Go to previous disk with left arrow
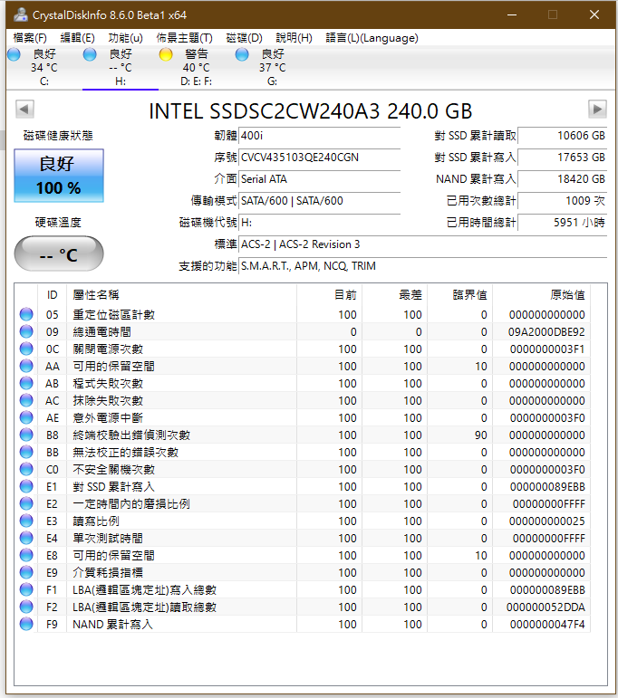 click(x=25, y=109)
